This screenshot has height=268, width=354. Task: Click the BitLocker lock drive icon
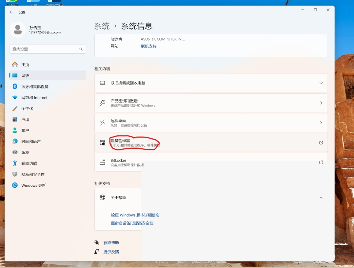pyautogui.click(x=103, y=163)
